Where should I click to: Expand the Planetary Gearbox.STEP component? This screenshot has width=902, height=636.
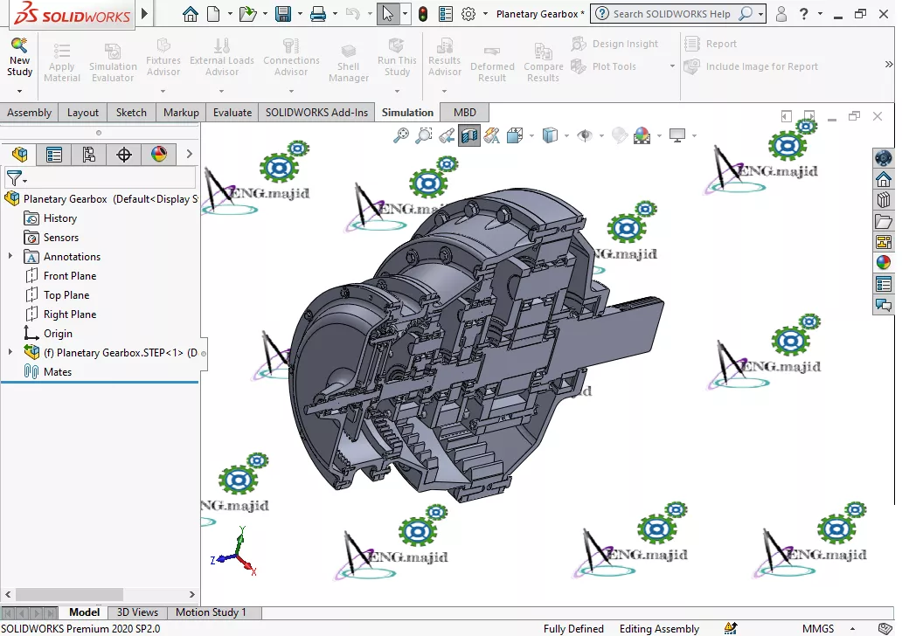pos(10,353)
